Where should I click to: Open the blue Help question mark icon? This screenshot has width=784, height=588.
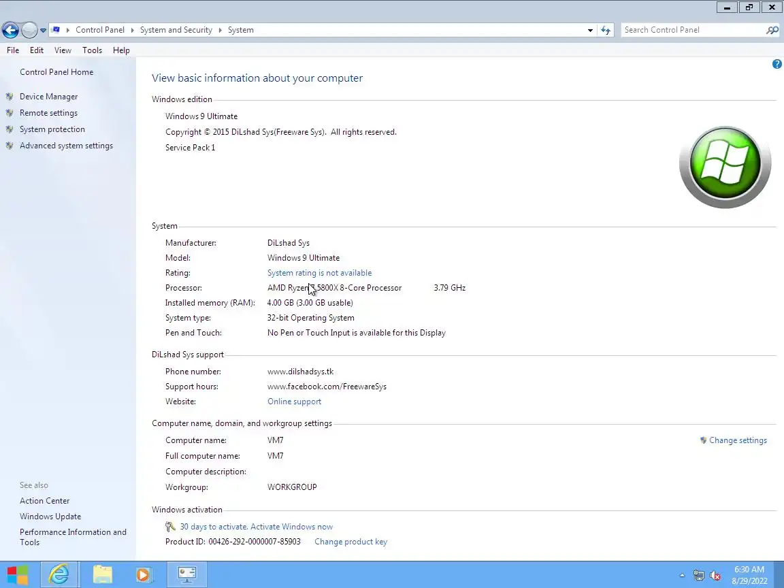[777, 64]
